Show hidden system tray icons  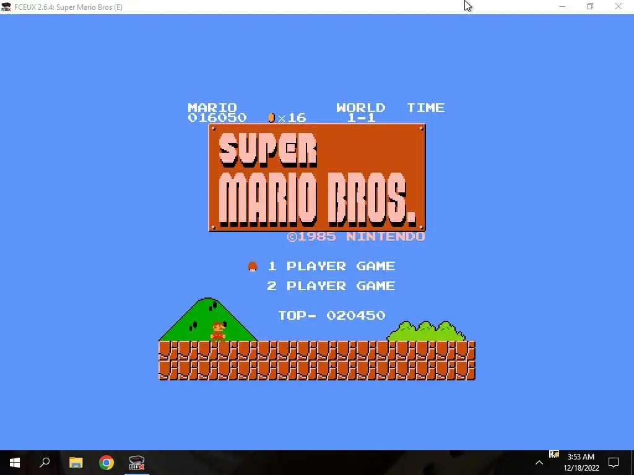[x=539, y=463]
